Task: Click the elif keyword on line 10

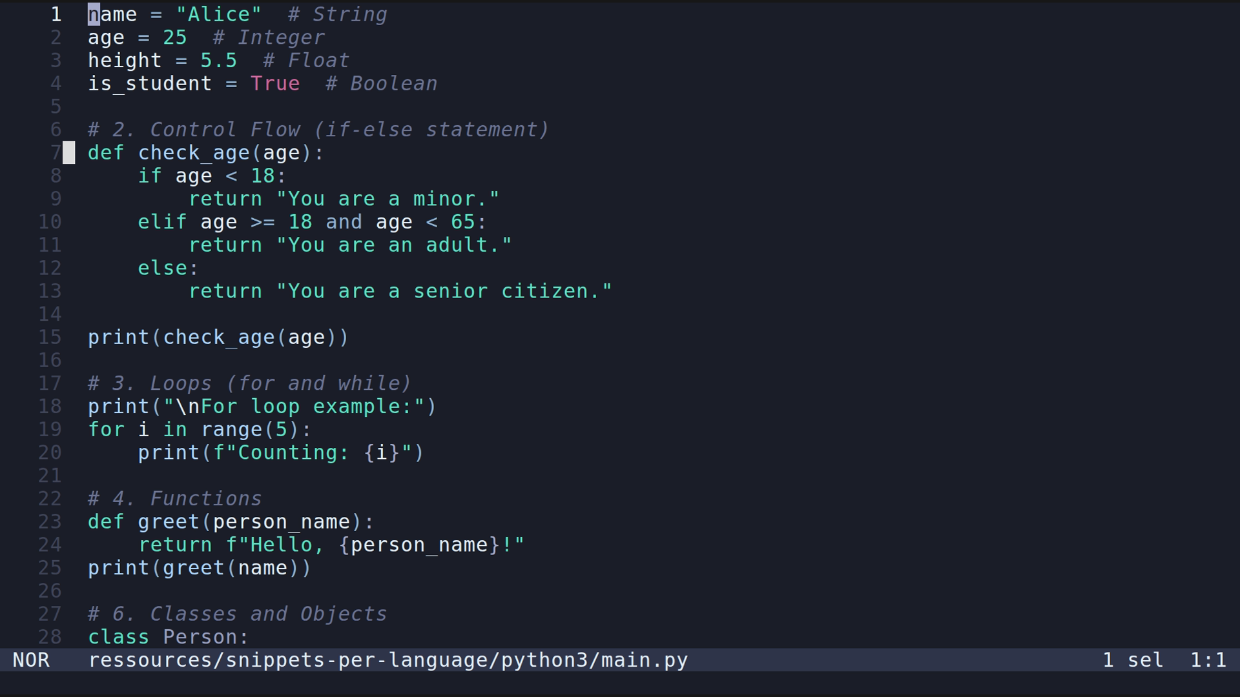Action: click(161, 221)
